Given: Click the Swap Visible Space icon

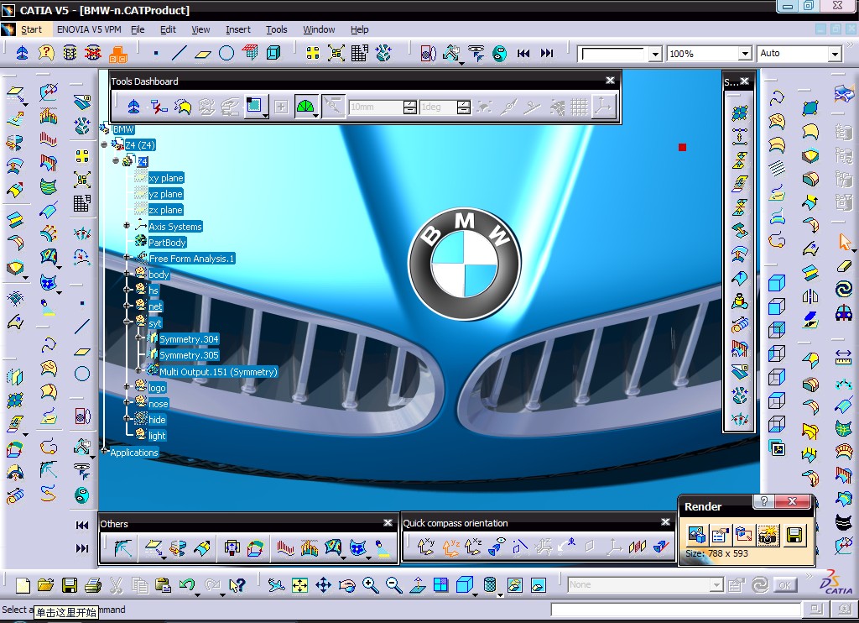Looking at the screenshot, I should click(x=538, y=585).
